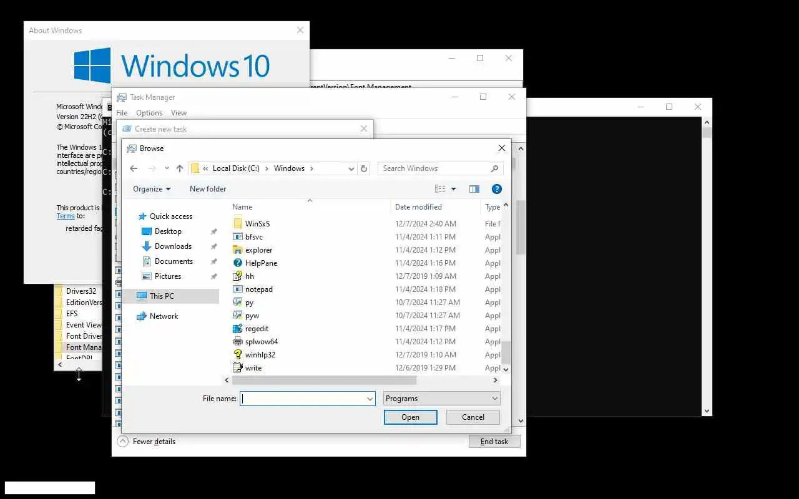Click End task in Task Manager
This screenshot has width=799, height=499.
point(494,442)
